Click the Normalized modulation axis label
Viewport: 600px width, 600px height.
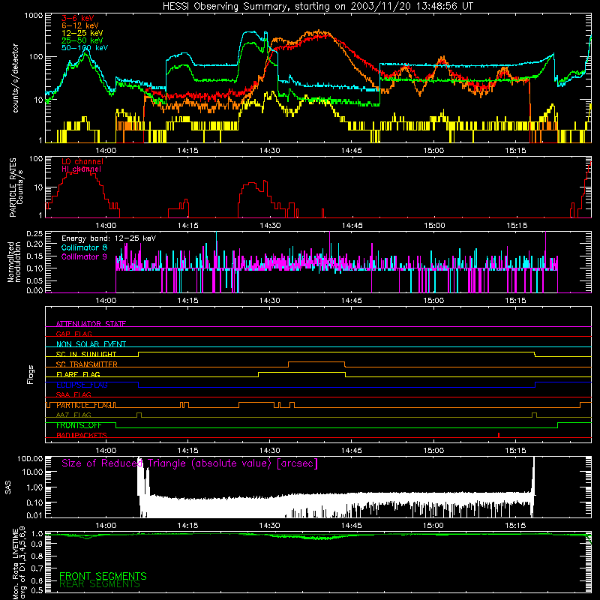[14, 262]
